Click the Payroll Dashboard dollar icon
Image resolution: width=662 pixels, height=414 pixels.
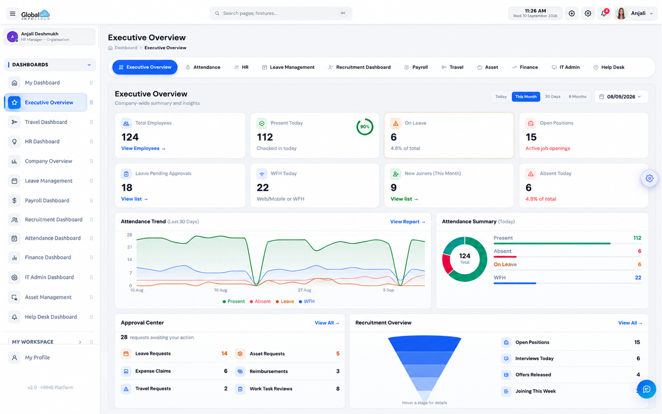click(x=14, y=200)
